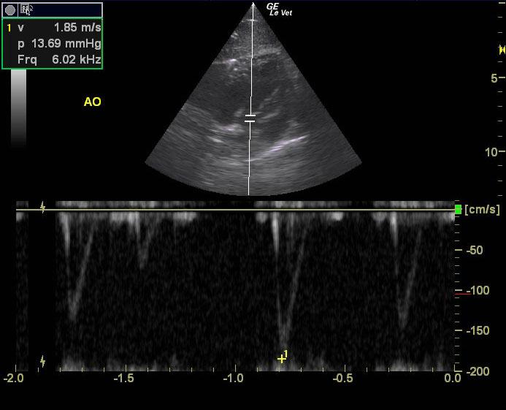The width and height of the screenshot is (506, 410).
Task: Click the yellow focus marker on depth scale
Action: coord(502,50)
